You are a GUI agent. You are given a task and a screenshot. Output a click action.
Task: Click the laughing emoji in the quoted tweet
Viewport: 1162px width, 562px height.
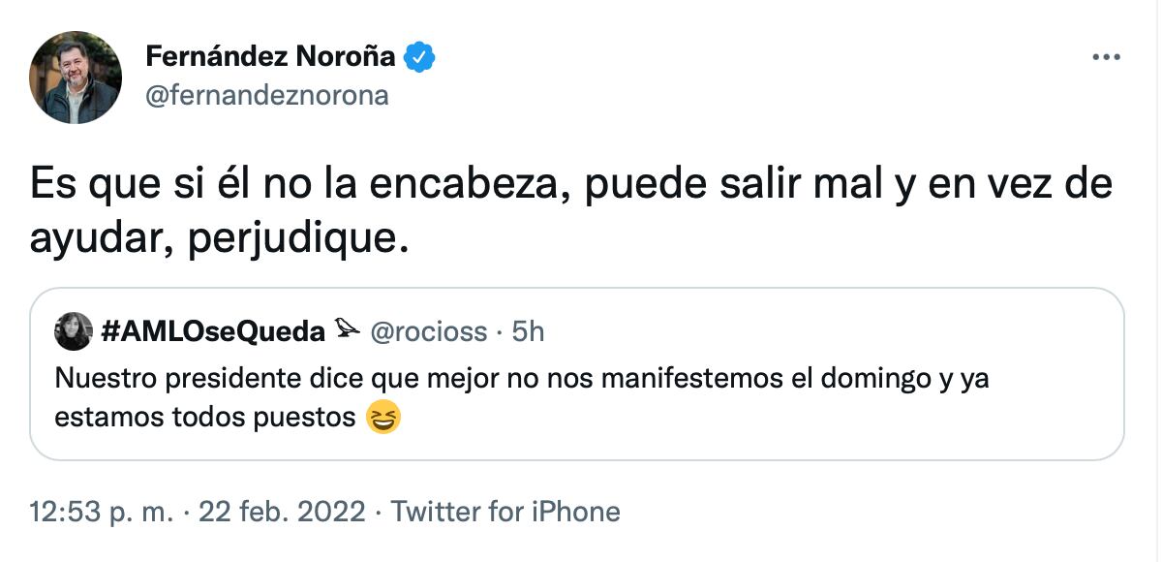384,420
